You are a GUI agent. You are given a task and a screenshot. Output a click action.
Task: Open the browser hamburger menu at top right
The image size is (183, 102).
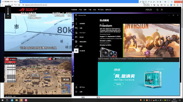pyautogui.click(x=181, y=5)
